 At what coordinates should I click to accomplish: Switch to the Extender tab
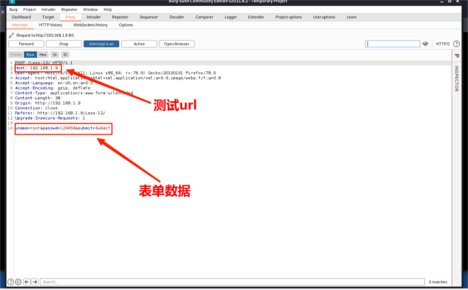(x=256, y=17)
